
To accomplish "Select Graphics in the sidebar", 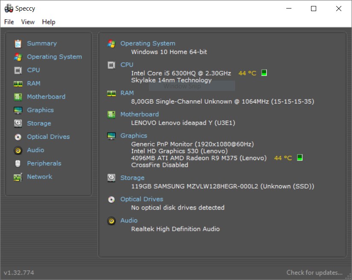I will pyautogui.click(x=41, y=110).
